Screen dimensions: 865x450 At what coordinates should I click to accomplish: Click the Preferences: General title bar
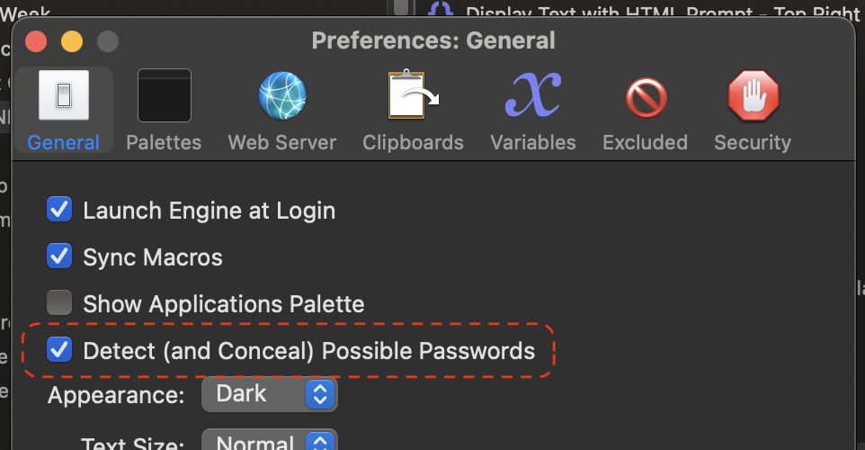click(x=433, y=40)
